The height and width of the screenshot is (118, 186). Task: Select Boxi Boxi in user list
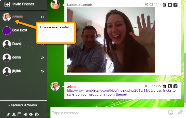click(19, 30)
